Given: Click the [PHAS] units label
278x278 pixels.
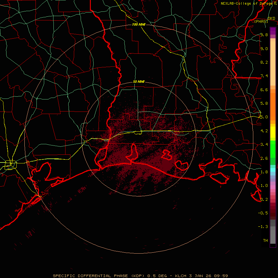Looking at the screenshot, I should [x=261, y=22].
